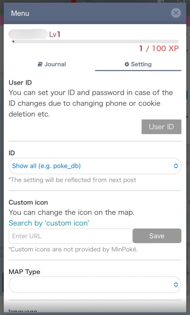
Task: Click the book icon beside Journal
Action: coord(40,64)
